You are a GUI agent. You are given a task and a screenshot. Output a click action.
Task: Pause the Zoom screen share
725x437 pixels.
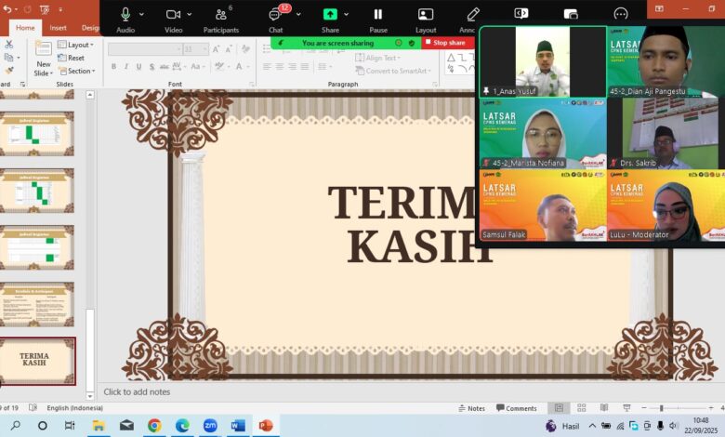pyautogui.click(x=378, y=15)
